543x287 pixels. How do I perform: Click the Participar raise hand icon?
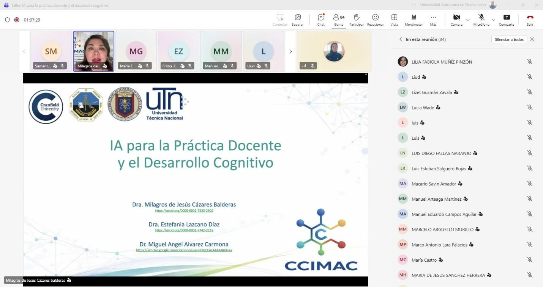click(x=356, y=17)
